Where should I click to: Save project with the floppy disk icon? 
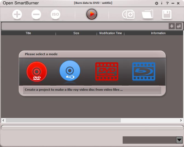[x=167, y=14]
